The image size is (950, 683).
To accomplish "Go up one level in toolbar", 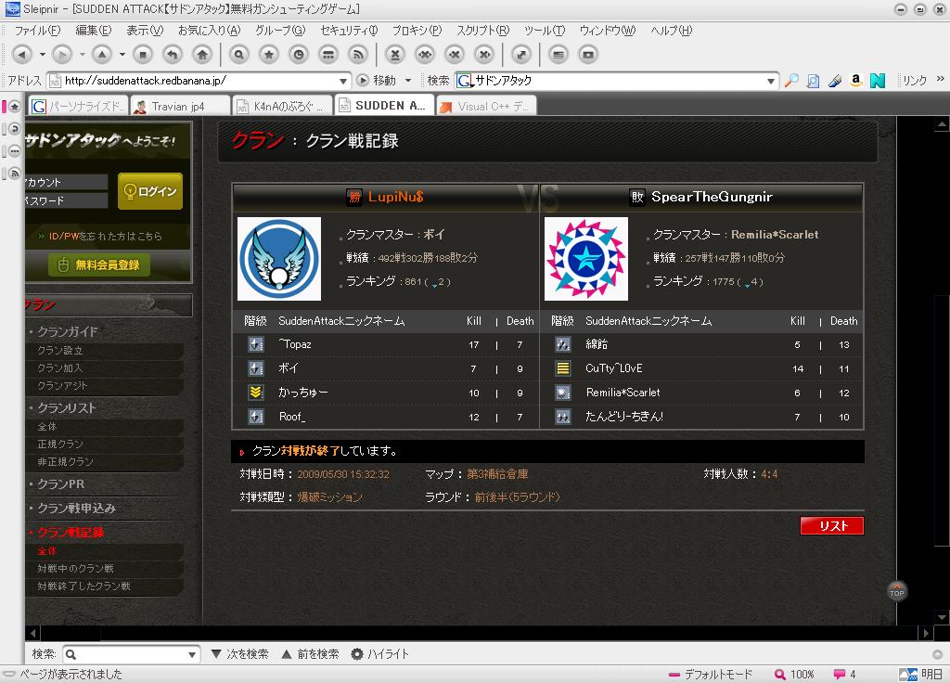I will 102,55.
